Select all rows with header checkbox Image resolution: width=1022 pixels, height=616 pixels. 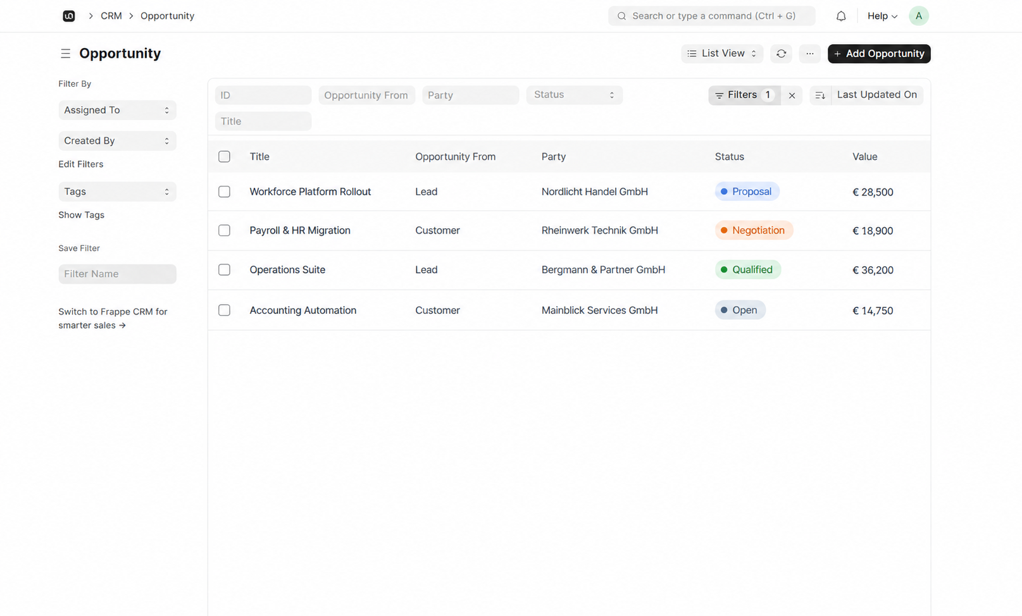pos(225,157)
